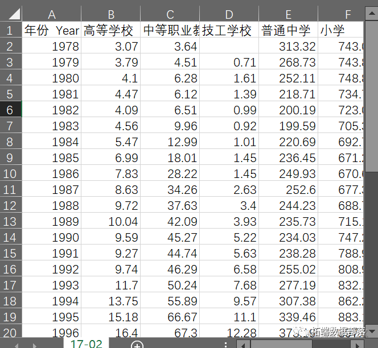Switch to sheet tab 17-02
This screenshot has height=348, width=378.
click(87, 343)
